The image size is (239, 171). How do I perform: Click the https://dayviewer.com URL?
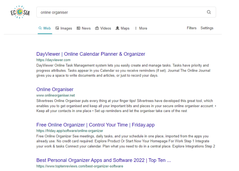53,60
